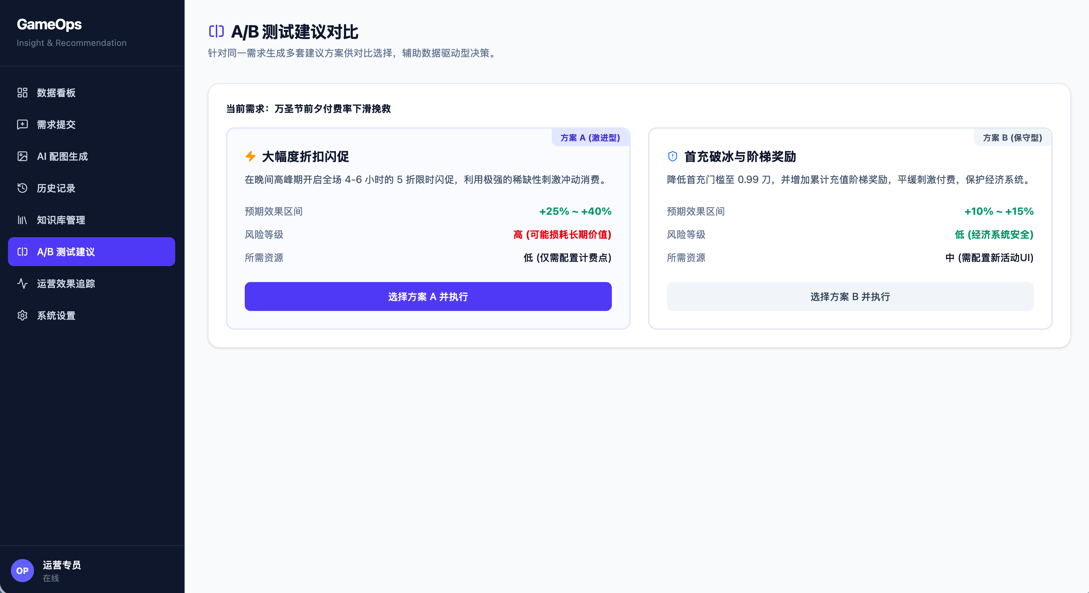Select the active A/B 测试建议 menu item
Screen dimensions: 1089x593
pyautogui.click(x=92, y=252)
